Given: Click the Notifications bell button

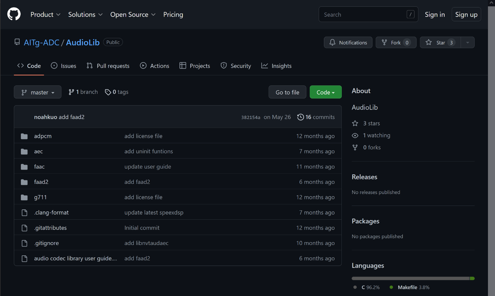Looking at the screenshot, I should [348, 43].
